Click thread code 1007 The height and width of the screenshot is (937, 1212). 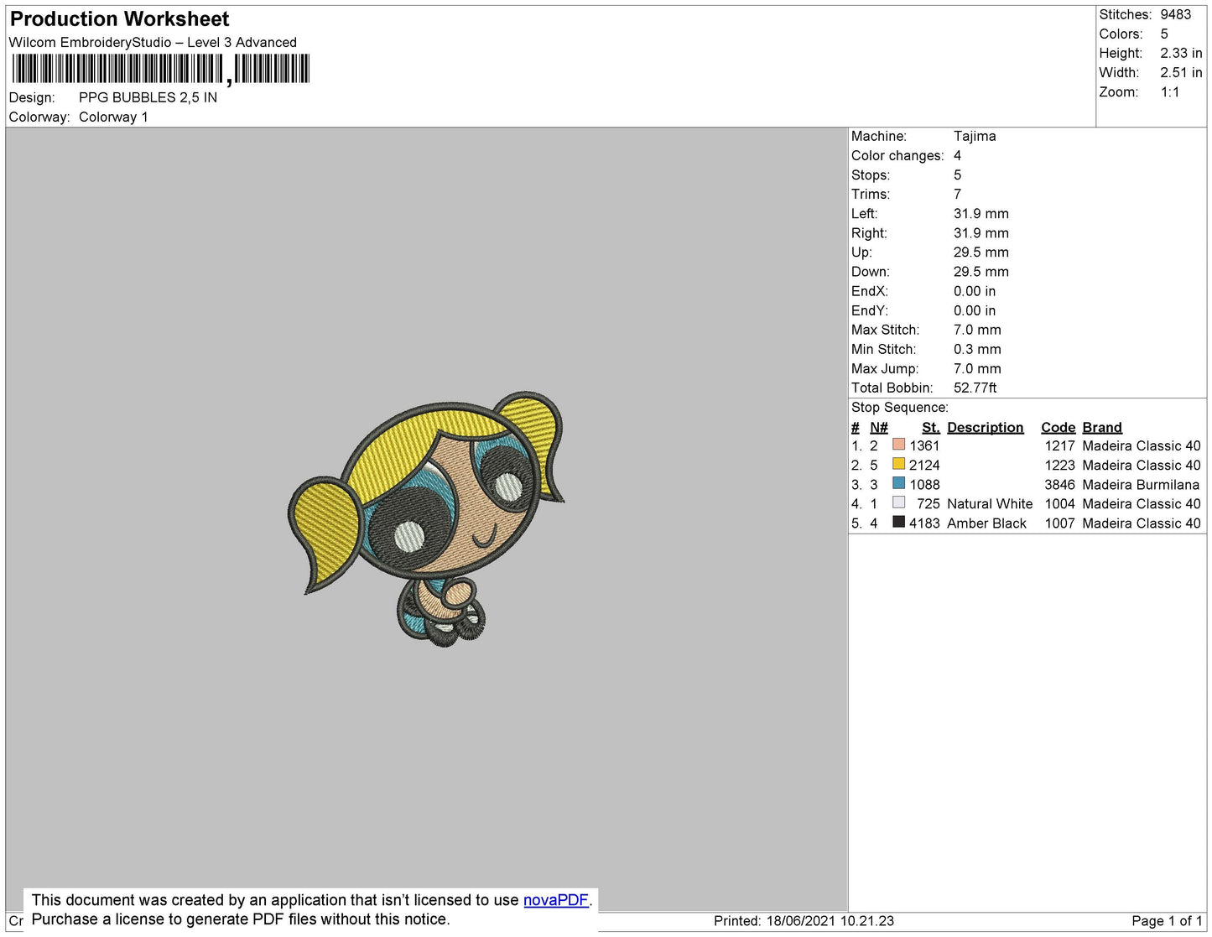click(1059, 523)
